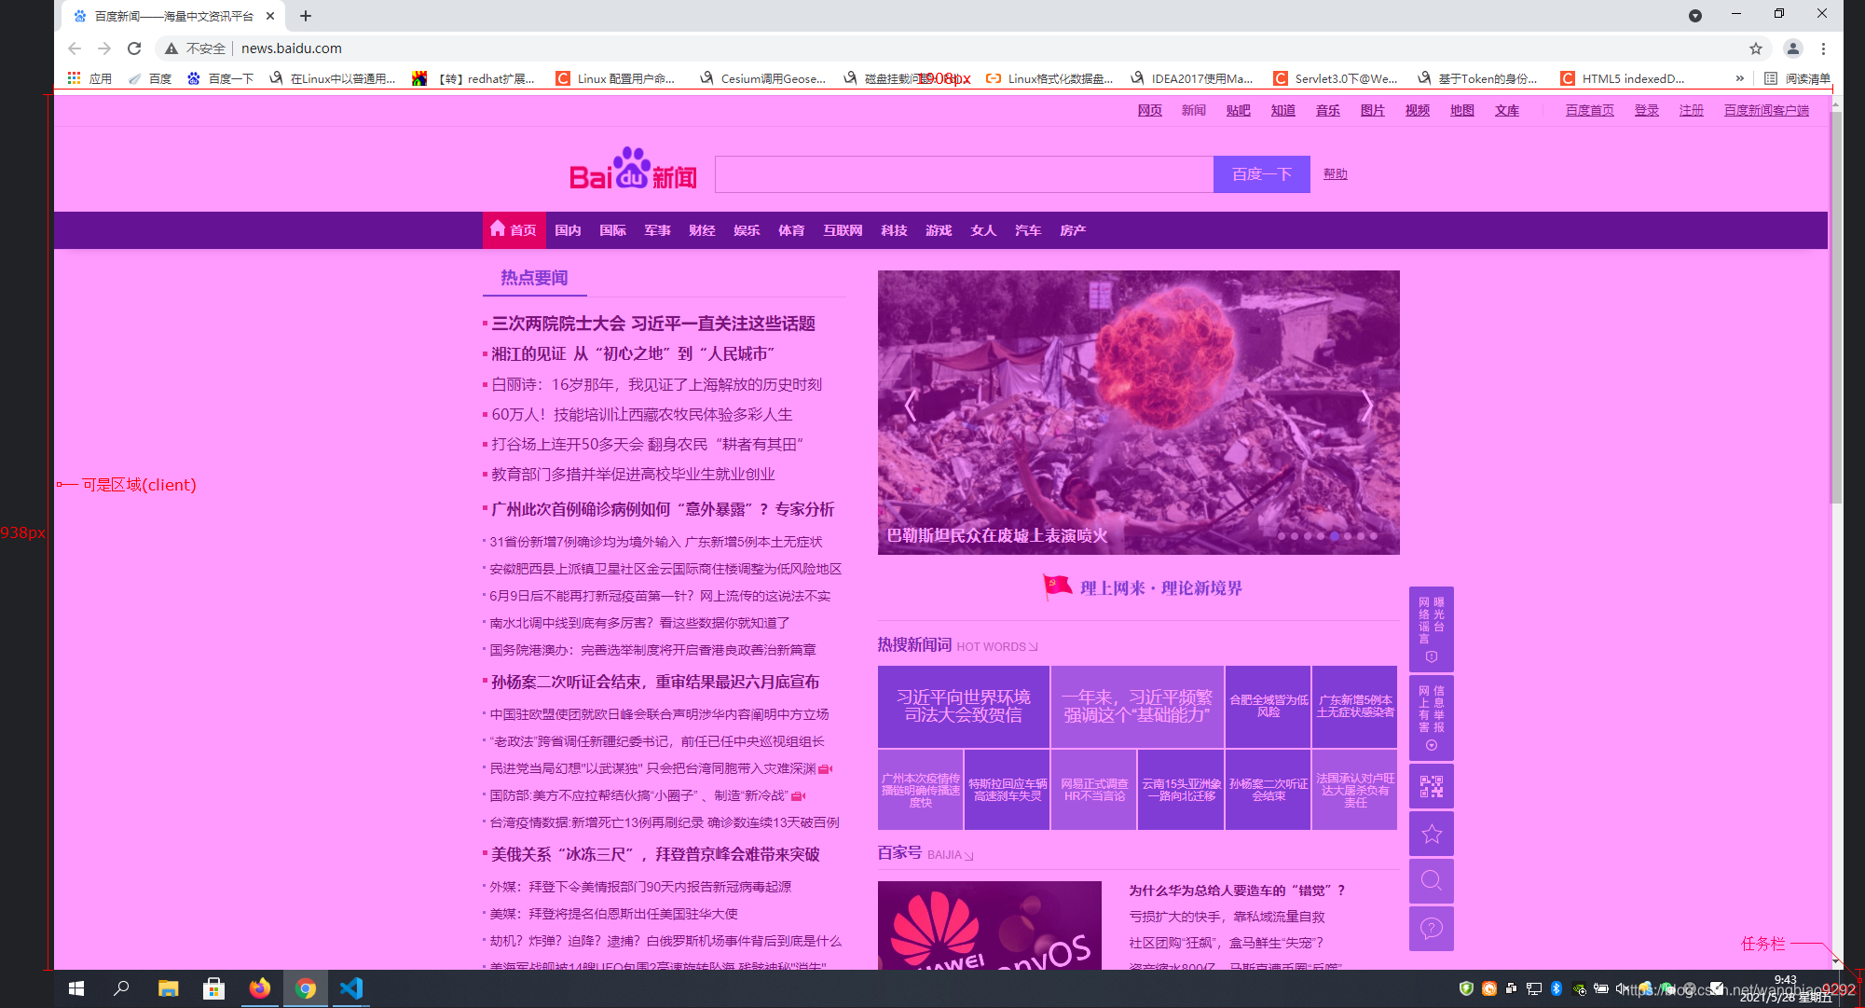The height and width of the screenshot is (1008, 1865).
Task: Bookmark this page with the star icon
Action: pyautogui.click(x=1756, y=48)
